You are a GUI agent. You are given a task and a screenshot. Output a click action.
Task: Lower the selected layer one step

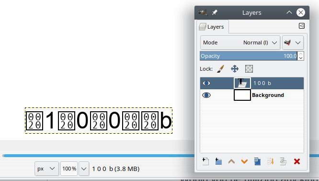coord(244,161)
